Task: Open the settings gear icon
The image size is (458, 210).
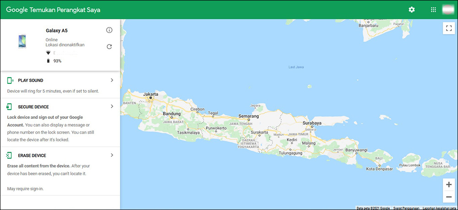Action: 412,10
